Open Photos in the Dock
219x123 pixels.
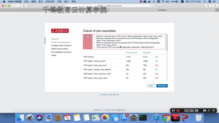click(x=105, y=118)
